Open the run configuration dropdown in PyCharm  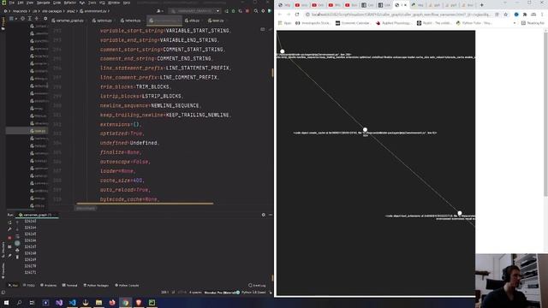coord(194,11)
